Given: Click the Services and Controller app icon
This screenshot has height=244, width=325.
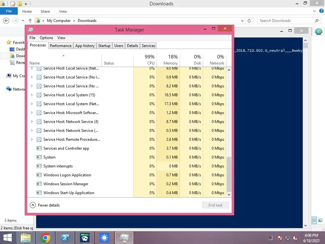Looking at the screenshot, I should point(39,148).
